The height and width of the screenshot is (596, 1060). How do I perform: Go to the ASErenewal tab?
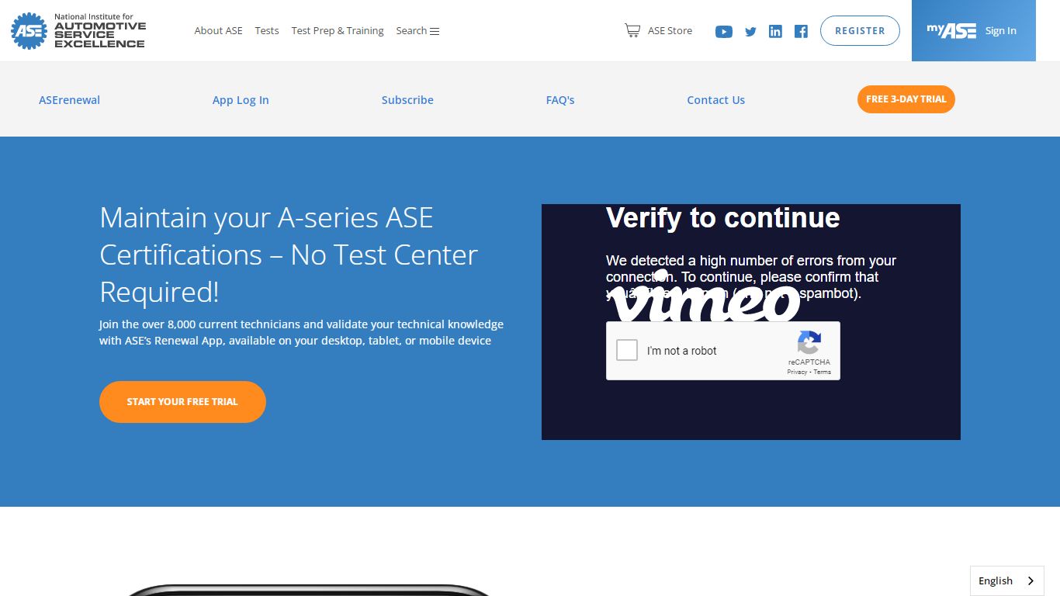69,99
